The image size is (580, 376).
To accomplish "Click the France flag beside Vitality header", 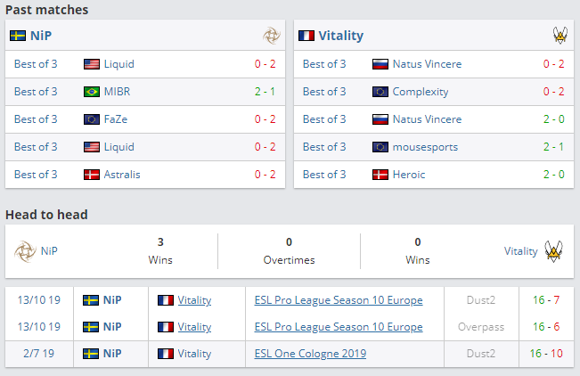I will 306,36.
